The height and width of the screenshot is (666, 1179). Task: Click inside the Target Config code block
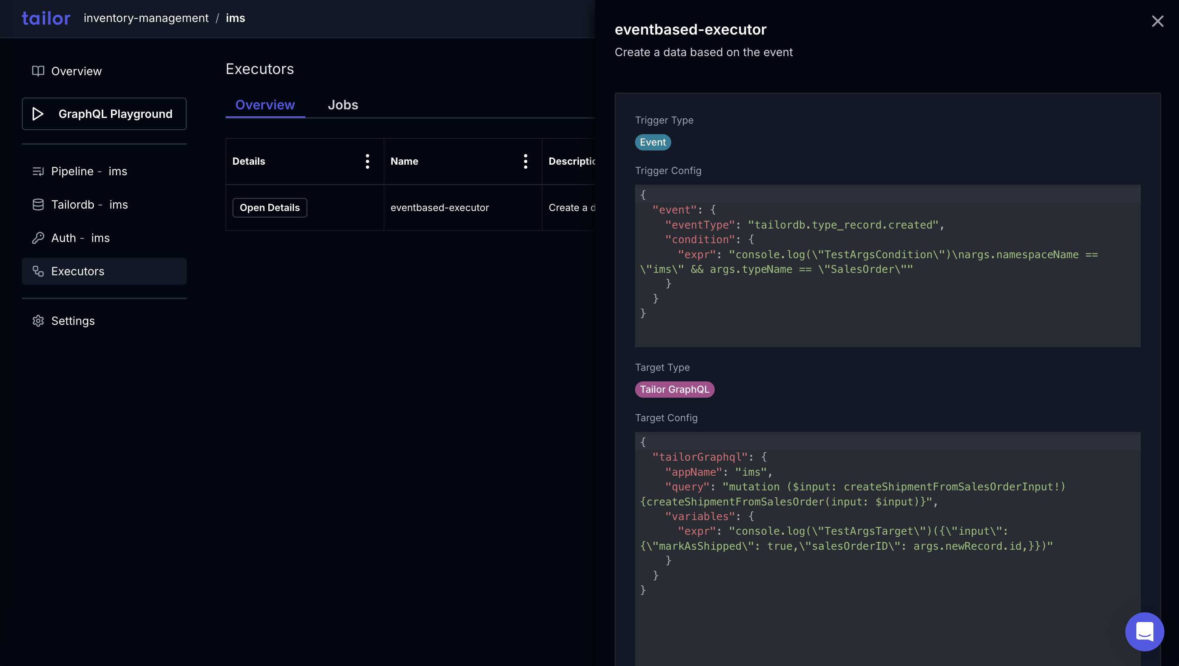888,548
